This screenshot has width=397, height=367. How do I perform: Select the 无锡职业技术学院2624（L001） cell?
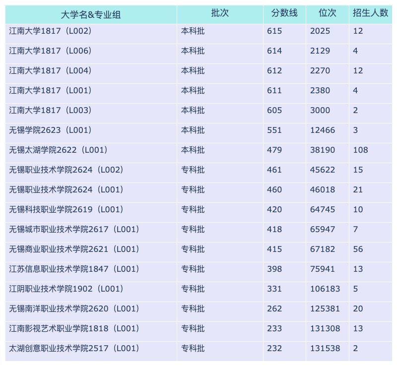91,192
